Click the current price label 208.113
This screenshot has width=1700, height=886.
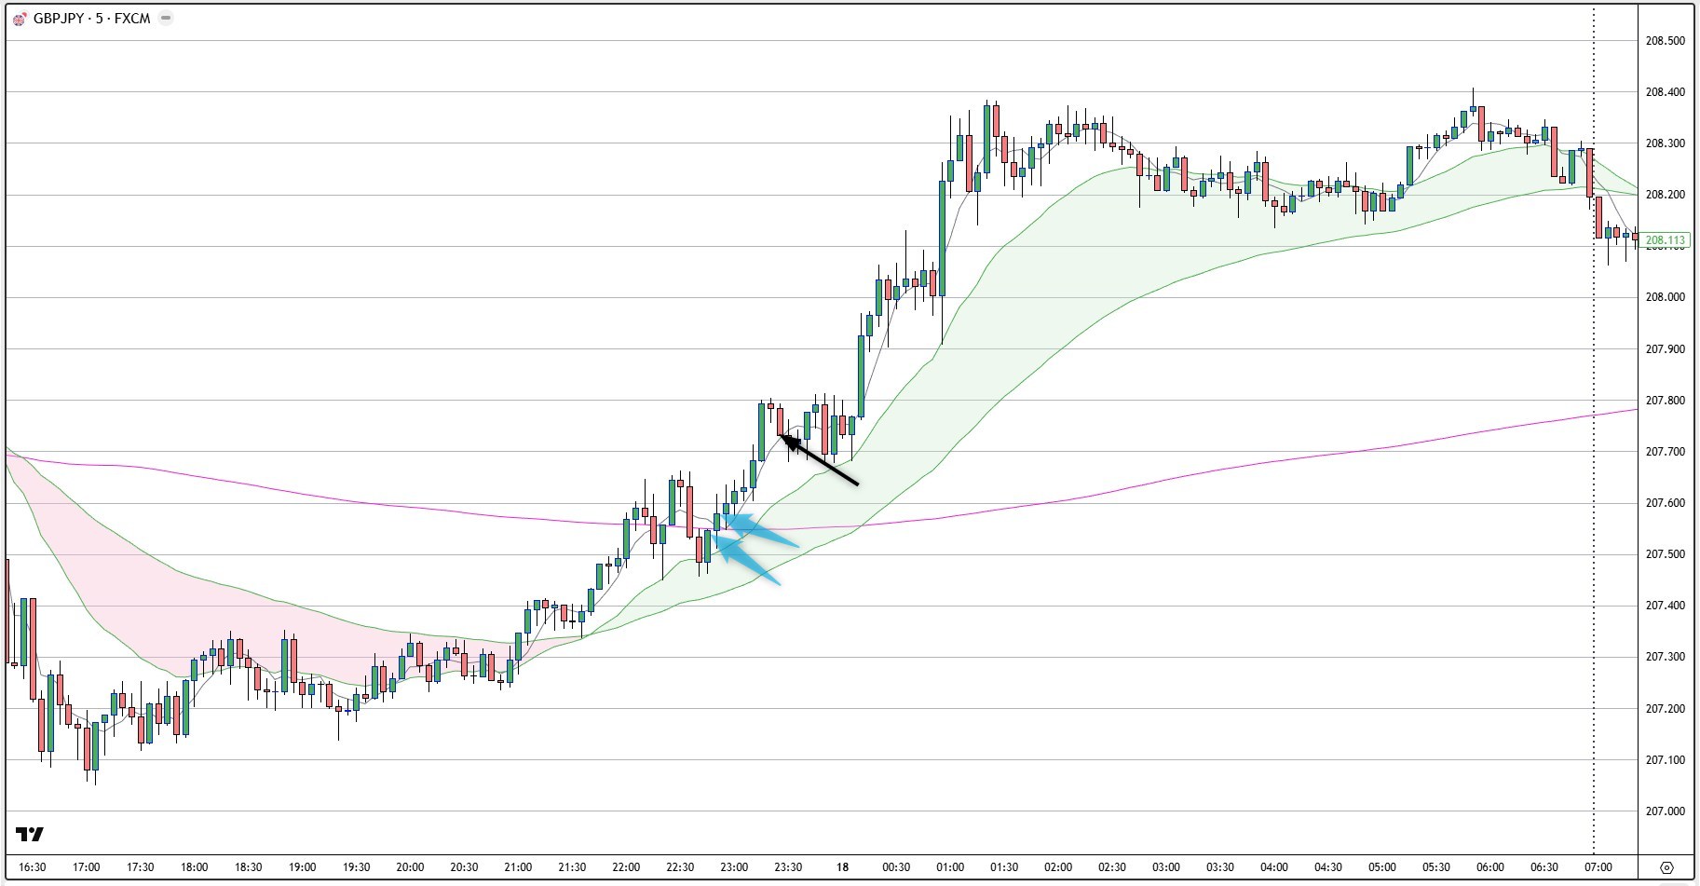pyautogui.click(x=1665, y=239)
